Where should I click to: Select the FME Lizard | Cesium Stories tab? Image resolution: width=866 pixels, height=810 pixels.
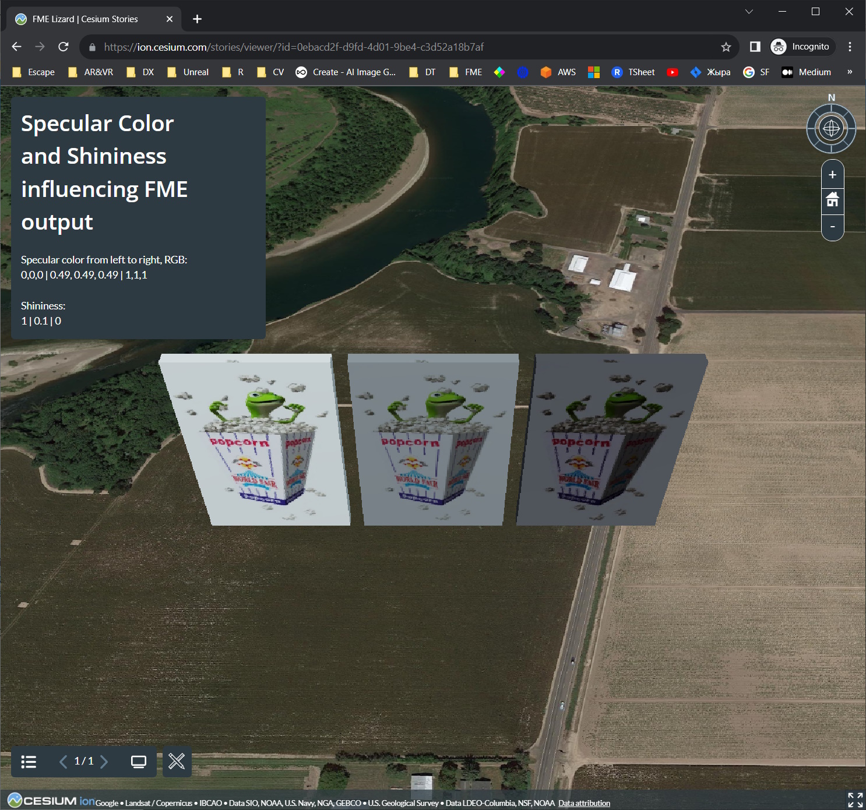coord(94,19)
